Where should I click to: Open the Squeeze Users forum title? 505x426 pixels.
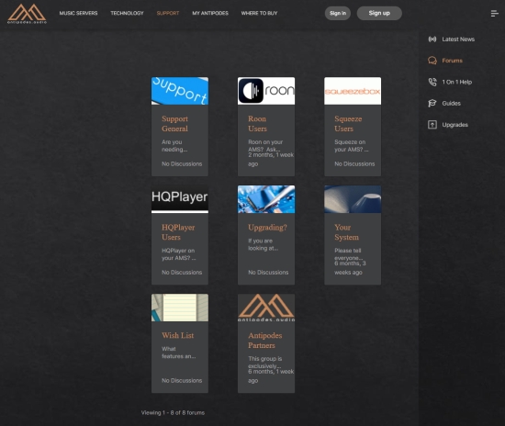[348, 124]
